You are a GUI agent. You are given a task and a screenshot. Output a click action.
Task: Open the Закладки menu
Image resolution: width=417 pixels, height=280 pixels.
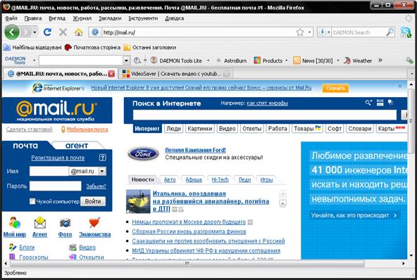click(110, 18)
